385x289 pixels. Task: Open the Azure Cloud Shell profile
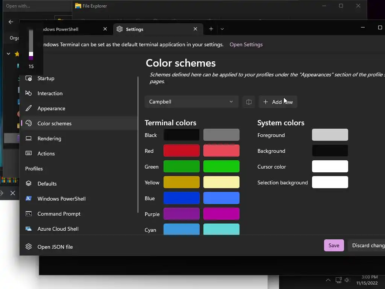(x=79, y=229)
